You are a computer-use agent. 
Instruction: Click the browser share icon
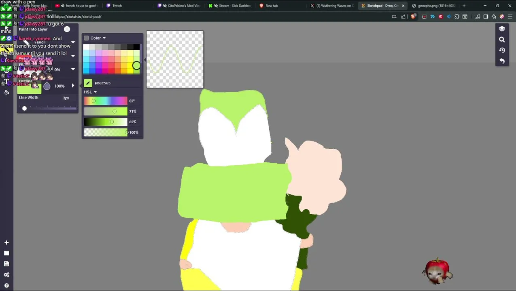[x=403, y=17]
